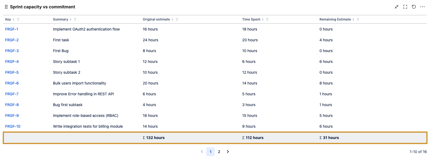
Task: Open the Remaining Estimate column filter
Action: (x=358, y=19)
